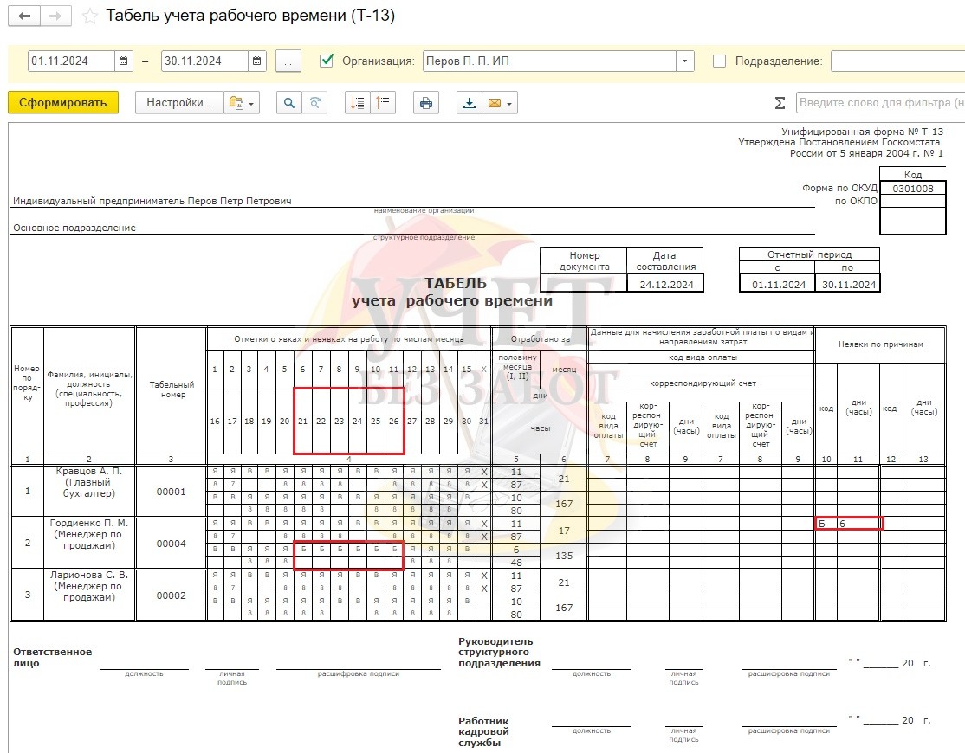Click organization field Перов П. П. ИП

click(x=549, y=61)
